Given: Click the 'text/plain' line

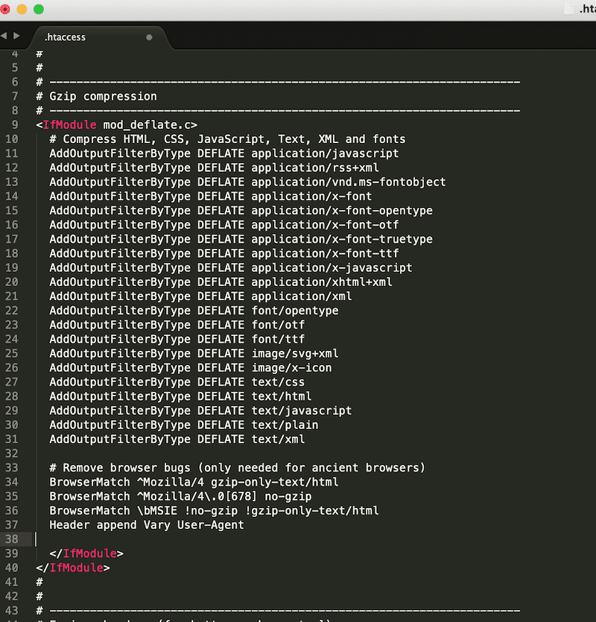Looking at the screenshot, I should pos(184,425).
